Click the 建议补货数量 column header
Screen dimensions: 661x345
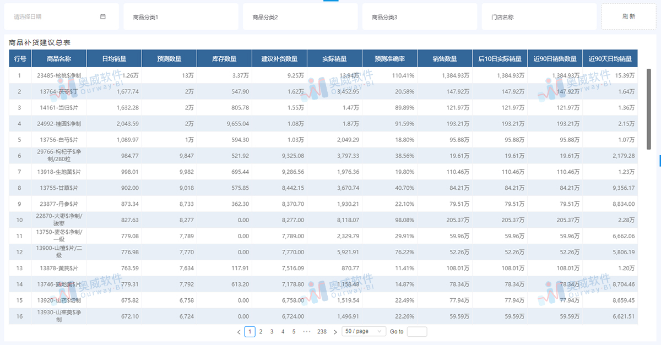279,59
